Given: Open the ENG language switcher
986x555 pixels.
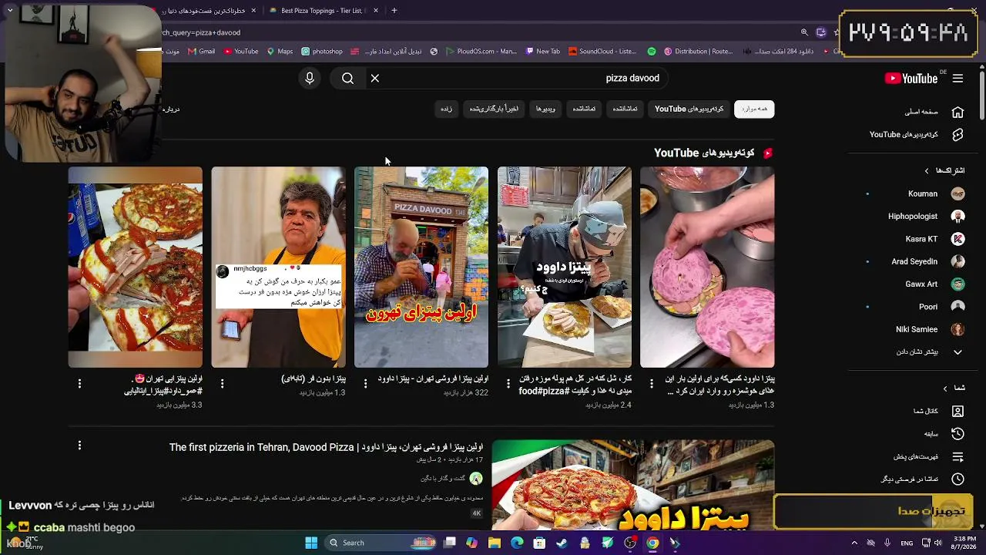Looking at the screenshot, I should (x=907, y=543).
